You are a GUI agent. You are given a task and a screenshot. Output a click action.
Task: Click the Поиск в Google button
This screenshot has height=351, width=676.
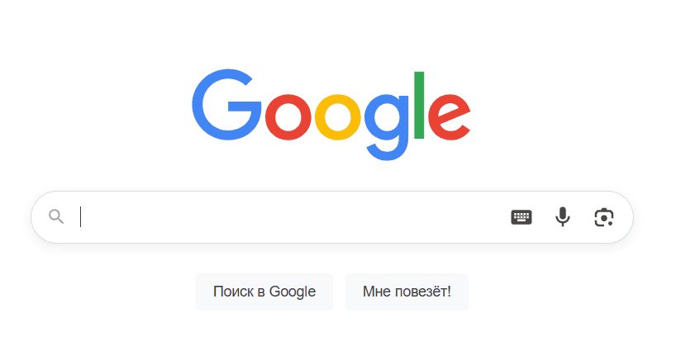(264, 292)
